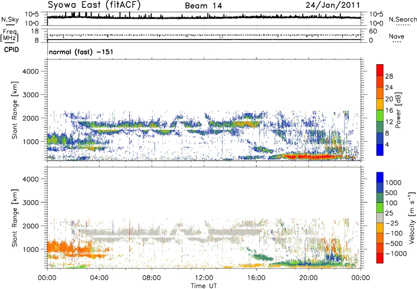
Task: Click the 4000 tick label on the power panel
Action: click(31, 71)
